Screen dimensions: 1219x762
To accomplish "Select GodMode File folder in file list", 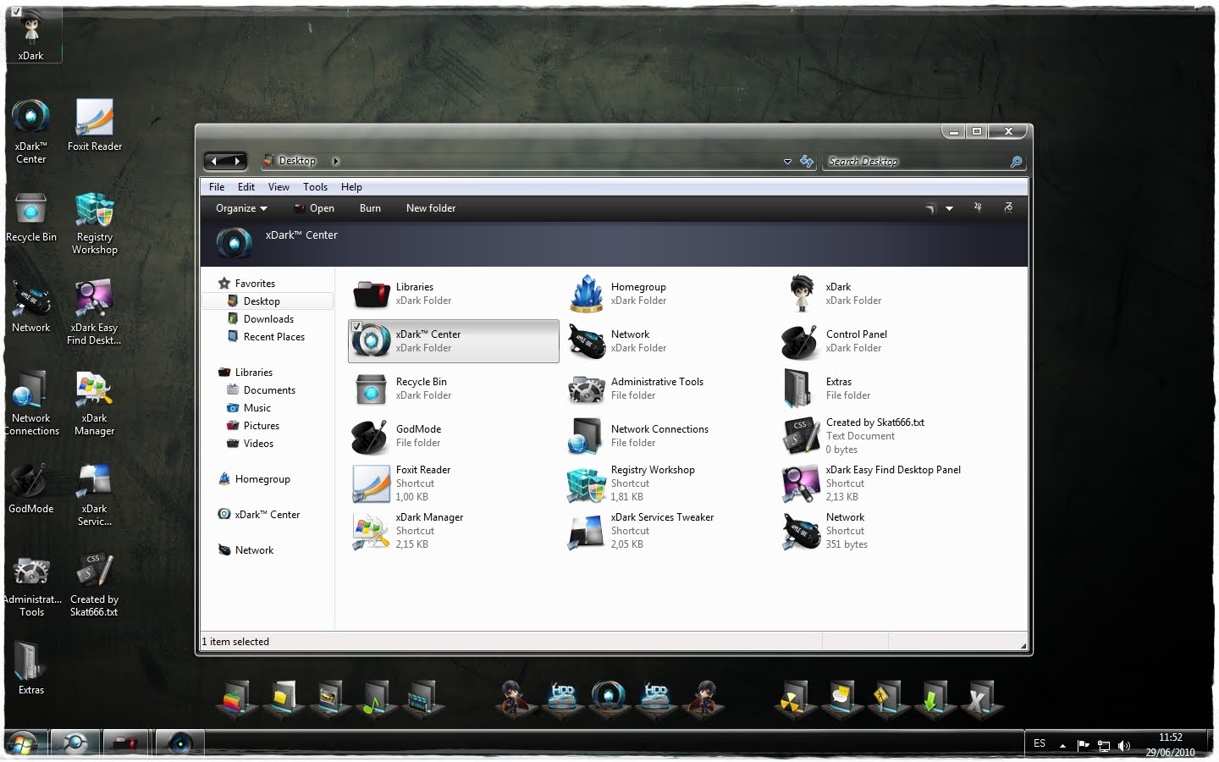I will (398, 436).
